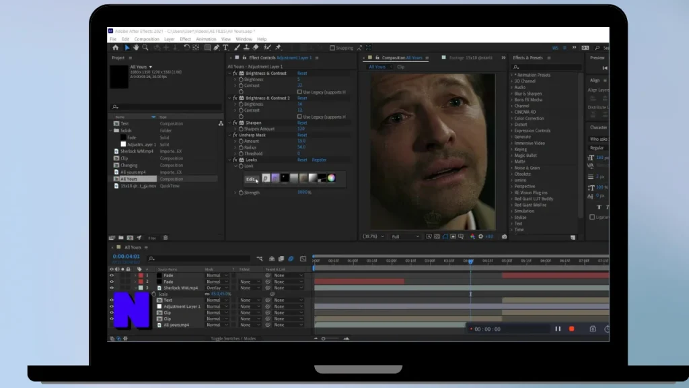689x388 pixels.
Task: Click the Sharpen Amount stopwatch icon
Action: (x=241, y=129)
